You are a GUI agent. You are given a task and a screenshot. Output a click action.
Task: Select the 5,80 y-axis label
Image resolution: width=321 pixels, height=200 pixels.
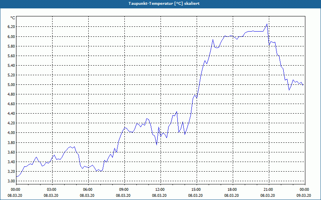click(x=12, y=46)
